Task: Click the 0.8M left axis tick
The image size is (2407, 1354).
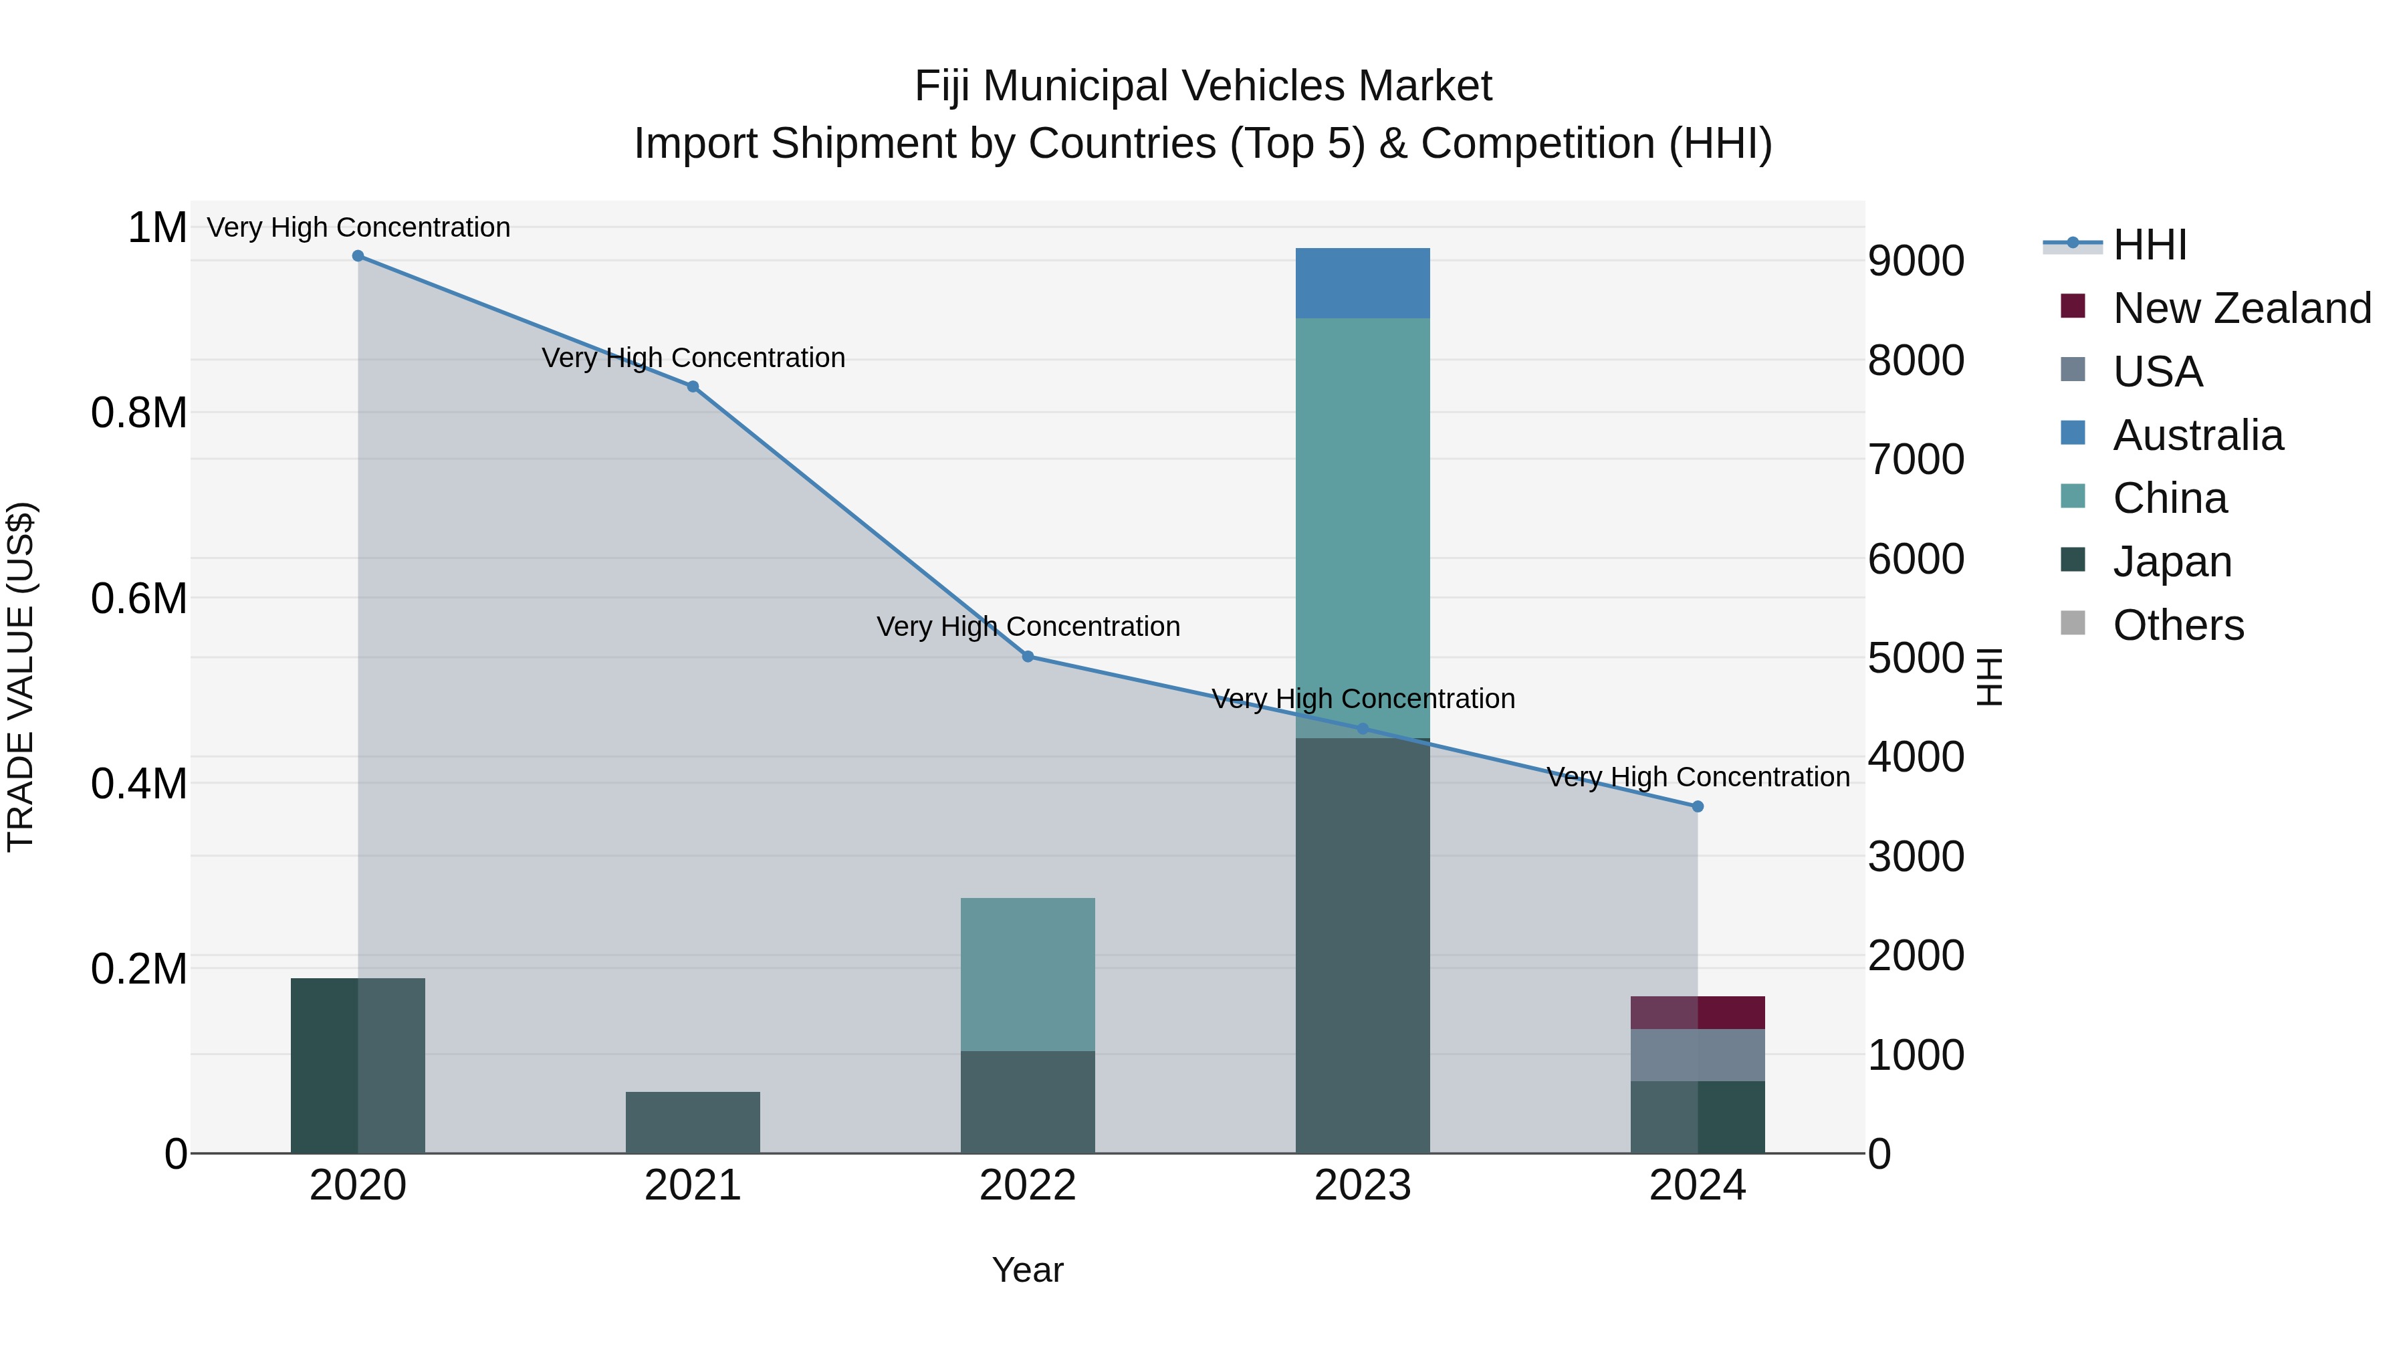Action: (139, 413)
